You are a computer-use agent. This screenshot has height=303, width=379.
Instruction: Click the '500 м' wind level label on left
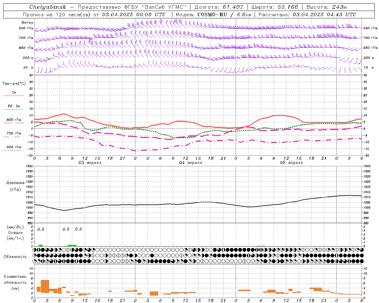point(28,58)
